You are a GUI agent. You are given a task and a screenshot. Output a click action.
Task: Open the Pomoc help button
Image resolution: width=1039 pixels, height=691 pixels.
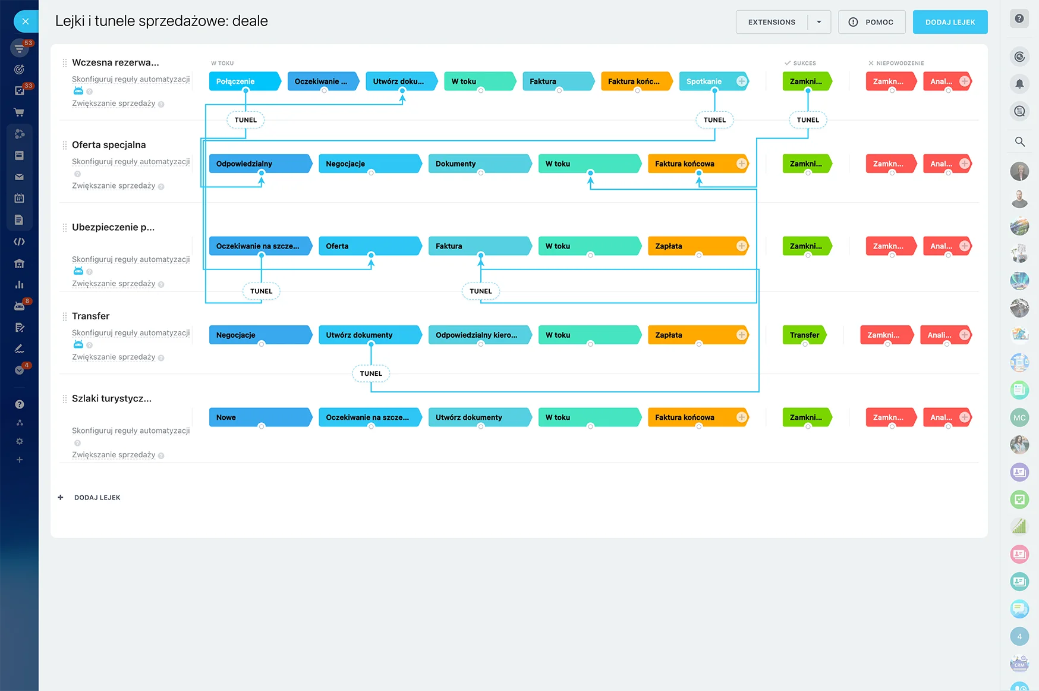[871, 22]
